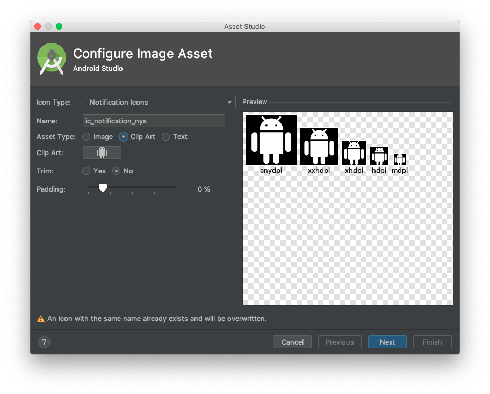Click the 'Asset Studio' window title
The height and width of the screenshot is (394, 490).
(x=244, y=27)
